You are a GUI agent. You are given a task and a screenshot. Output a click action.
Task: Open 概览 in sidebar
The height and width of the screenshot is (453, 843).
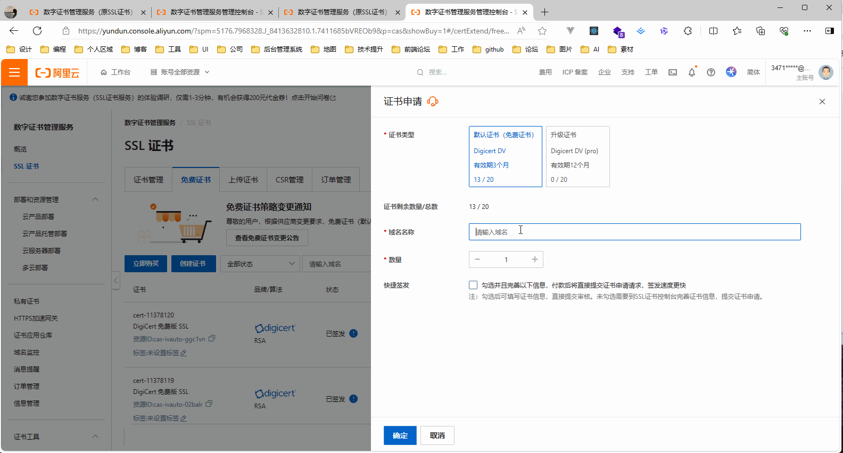point(20,149)
